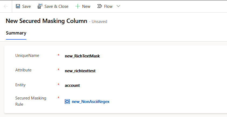Click the back arrow icon

tap(6, 6)
